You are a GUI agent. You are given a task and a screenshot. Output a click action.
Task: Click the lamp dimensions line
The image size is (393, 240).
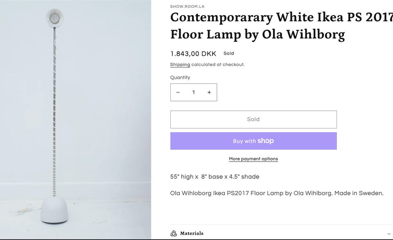point(215,177)
